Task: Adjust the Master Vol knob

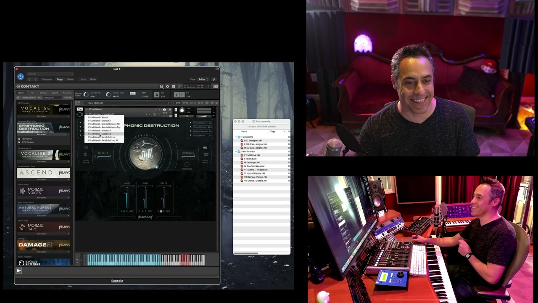Action: coord(86,94)
